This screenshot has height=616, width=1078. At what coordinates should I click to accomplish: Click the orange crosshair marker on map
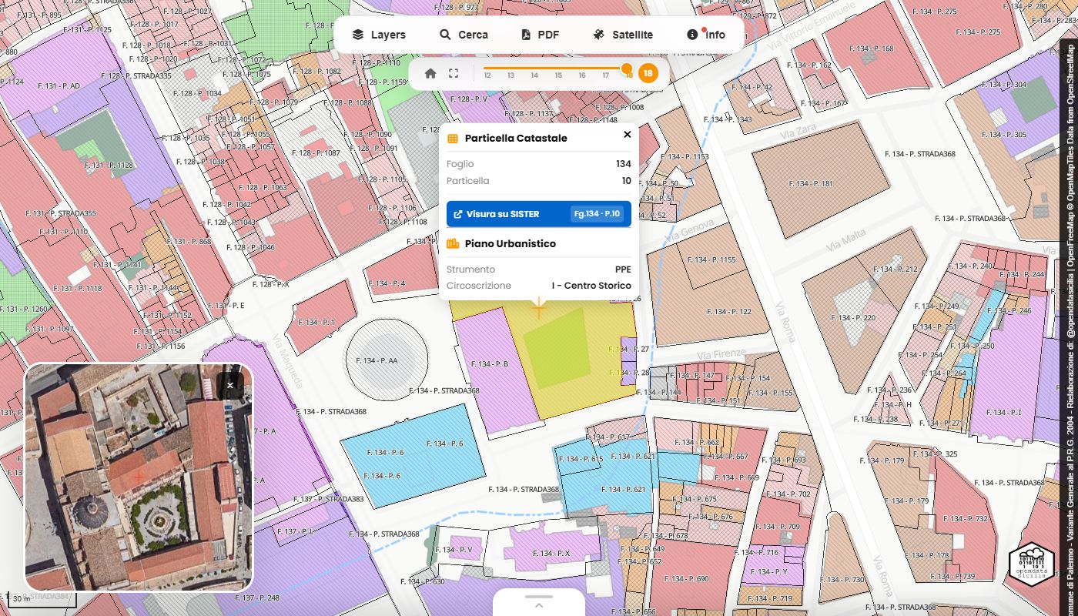click(x=539, y=309)
